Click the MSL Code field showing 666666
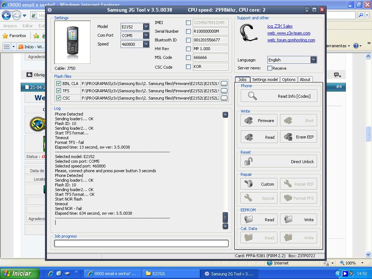The image size is (372, 279). pyautogui.click(x=210, y=57)
